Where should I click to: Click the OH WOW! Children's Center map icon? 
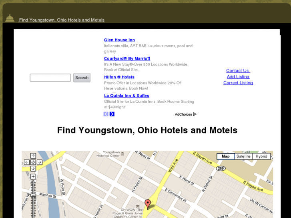(x=138, y=206)
